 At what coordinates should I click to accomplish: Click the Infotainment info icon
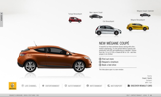click(87, 86)
